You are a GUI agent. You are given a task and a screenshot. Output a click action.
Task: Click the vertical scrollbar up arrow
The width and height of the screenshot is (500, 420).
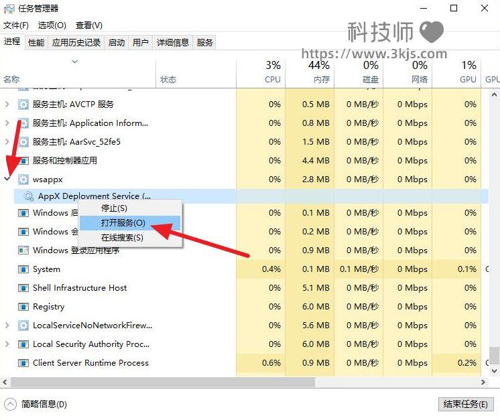click(494, 94)
